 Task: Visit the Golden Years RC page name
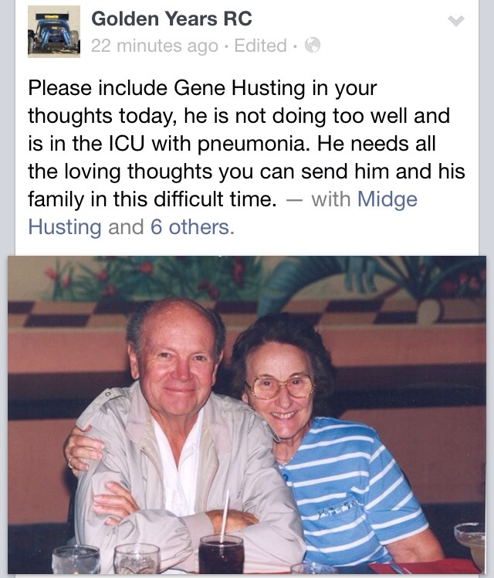171,19
